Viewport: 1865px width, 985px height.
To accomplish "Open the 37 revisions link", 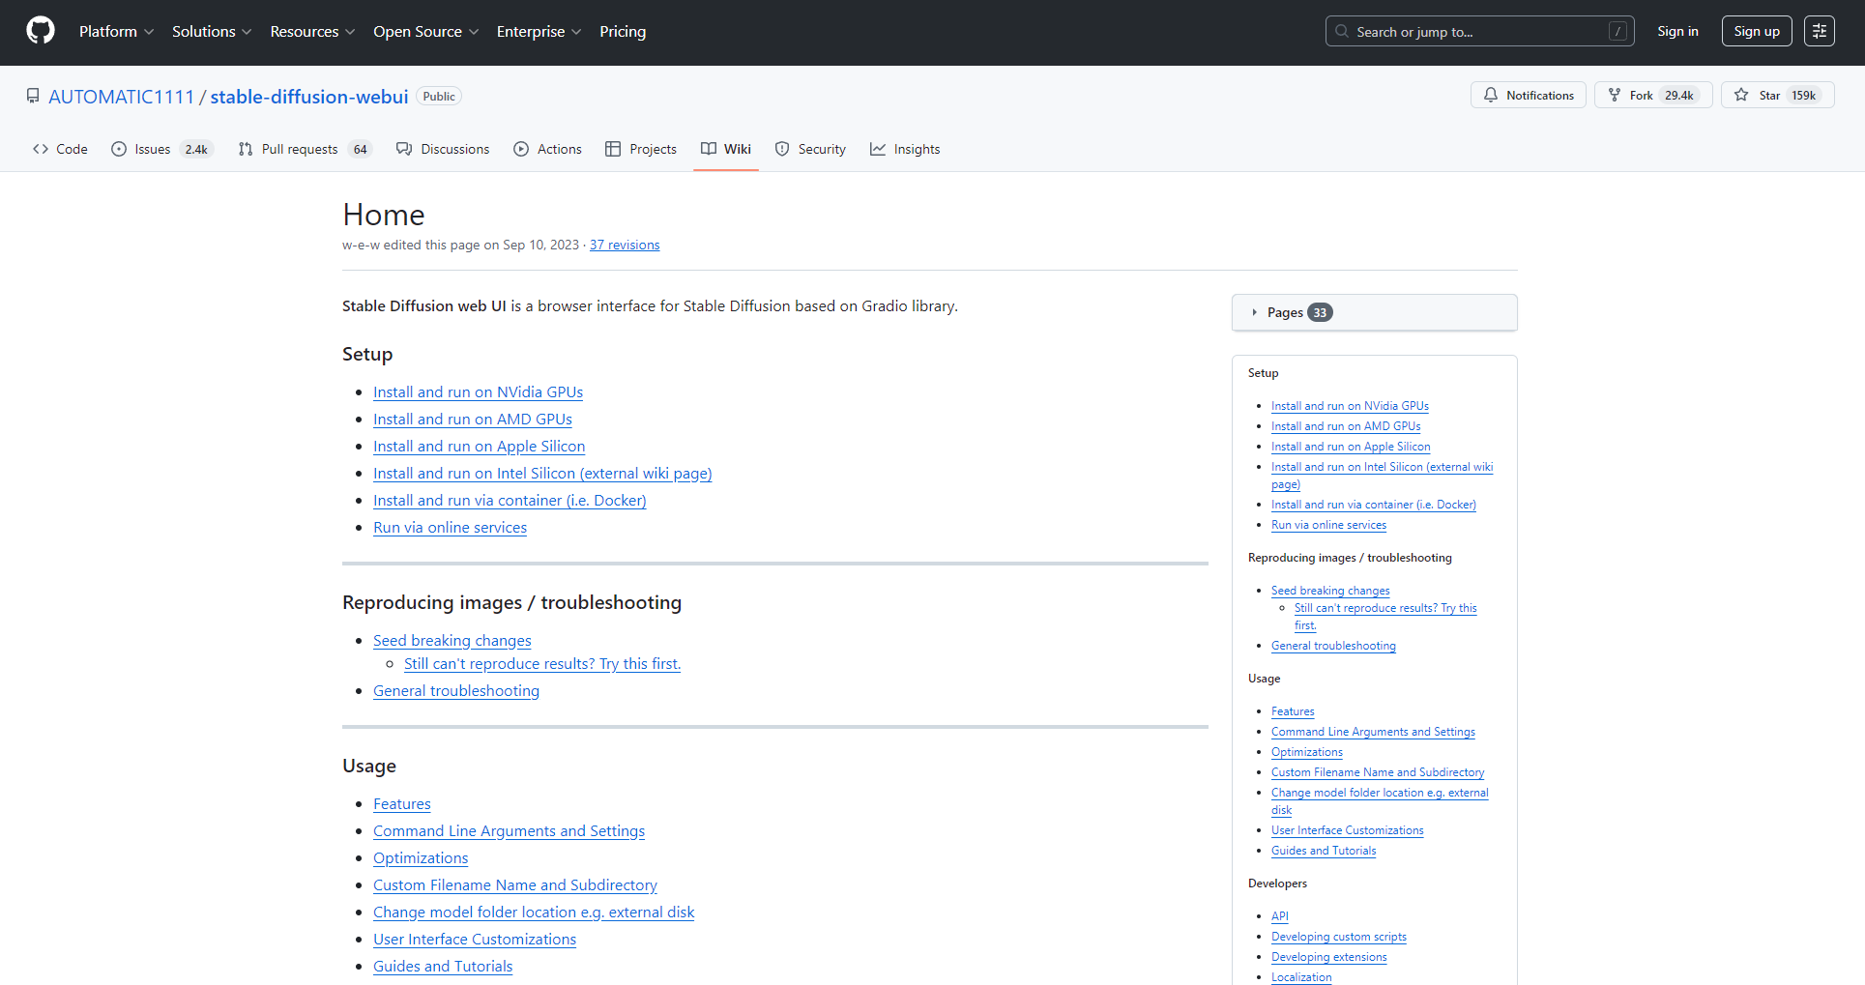I will pos(625,245).
